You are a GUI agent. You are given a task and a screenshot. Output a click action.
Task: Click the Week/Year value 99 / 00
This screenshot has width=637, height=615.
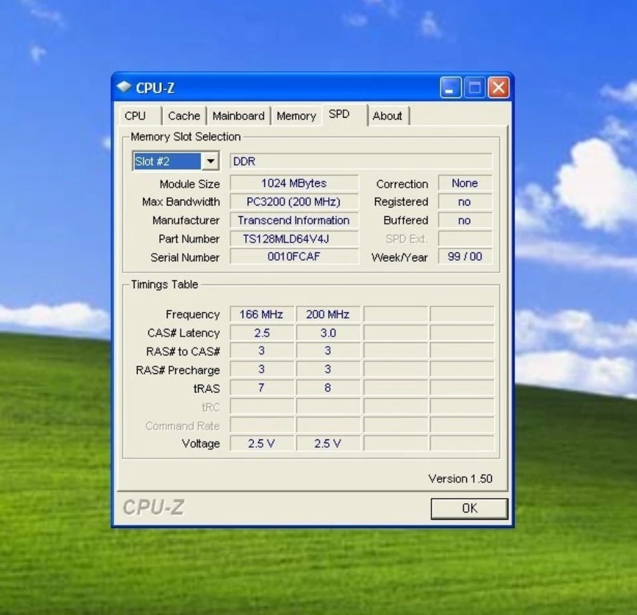[x=465, y=256]
